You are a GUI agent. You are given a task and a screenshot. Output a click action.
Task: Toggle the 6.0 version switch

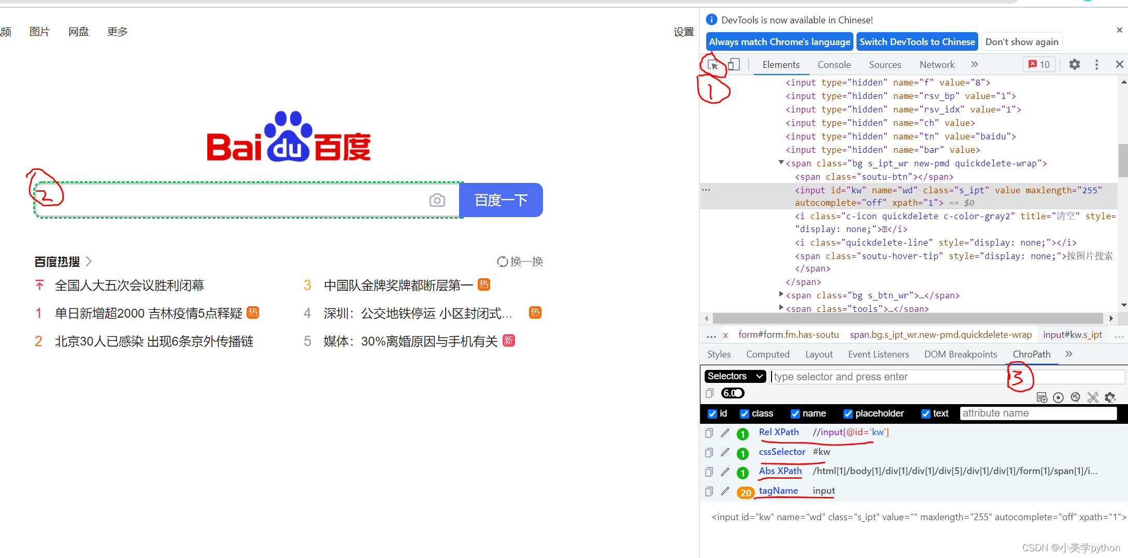click(x=733, y=393)
